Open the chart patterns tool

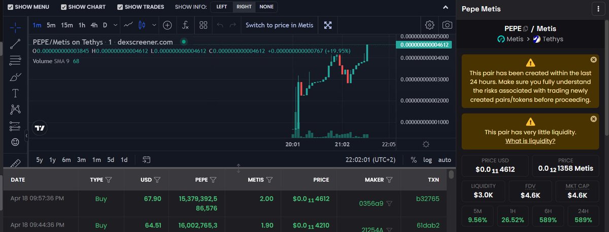tap(15, 109)
